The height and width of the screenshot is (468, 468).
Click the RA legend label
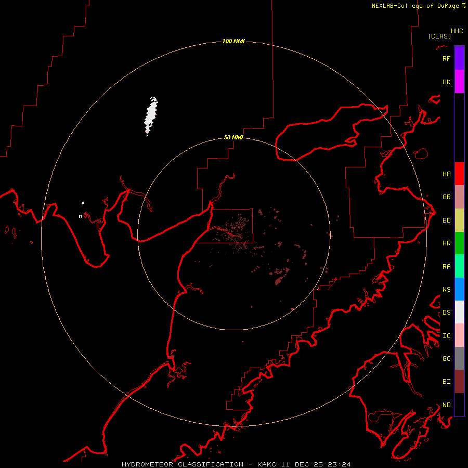tap(446, 267)
